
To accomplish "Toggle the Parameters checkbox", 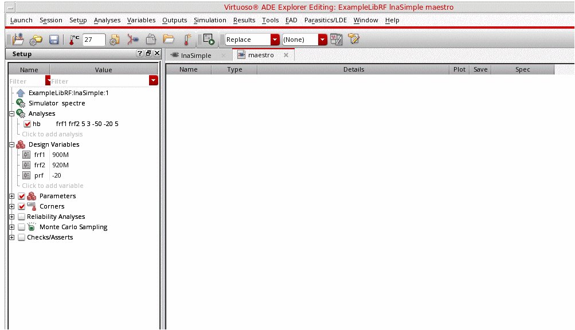I will click(22, 196).
